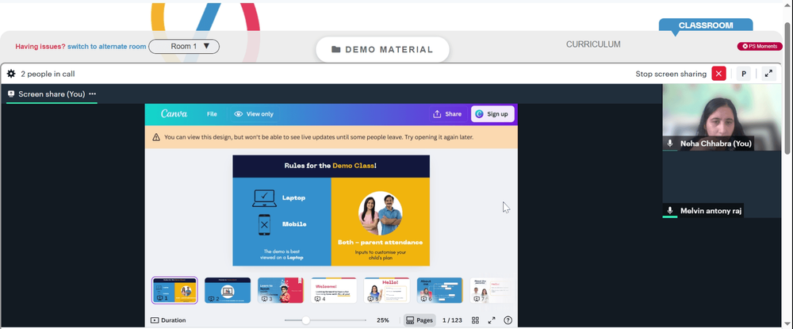The image size is (793, 329).
Task: Open Canva help question mark icon
Action: [x=508, y=320]
